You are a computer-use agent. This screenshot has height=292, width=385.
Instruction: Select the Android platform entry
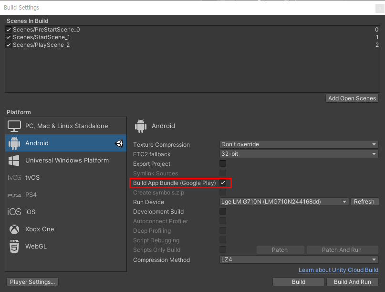(x=66, y=143)
